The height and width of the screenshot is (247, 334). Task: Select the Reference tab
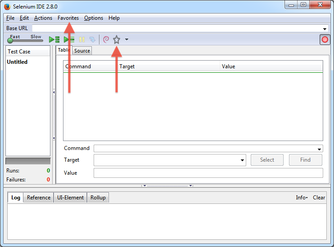39,198
